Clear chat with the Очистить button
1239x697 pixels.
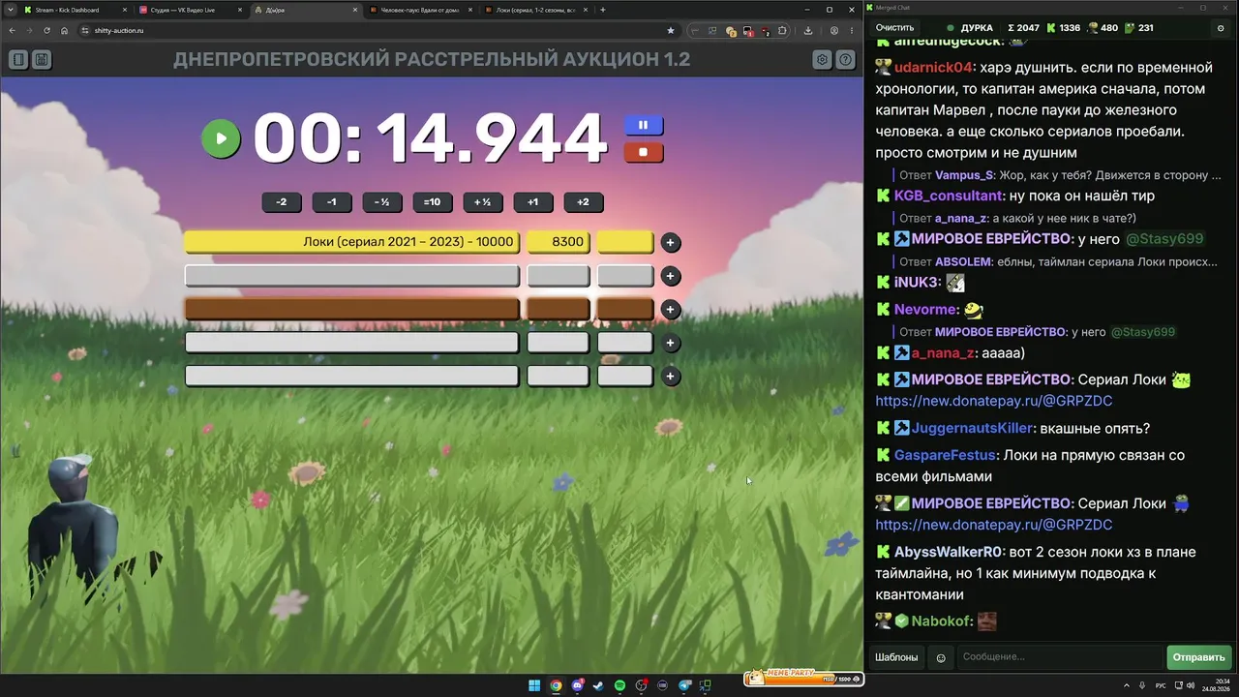[894, 28]
